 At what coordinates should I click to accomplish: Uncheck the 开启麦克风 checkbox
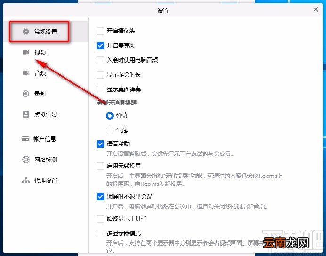click(x=100, y=46)
